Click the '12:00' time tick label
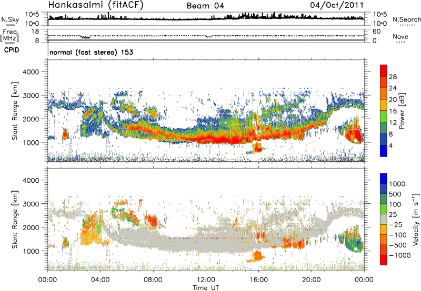 [x=206, y=280]
